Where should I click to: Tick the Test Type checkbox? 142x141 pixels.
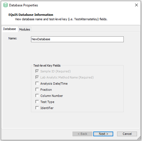click(x=37, y=102)
